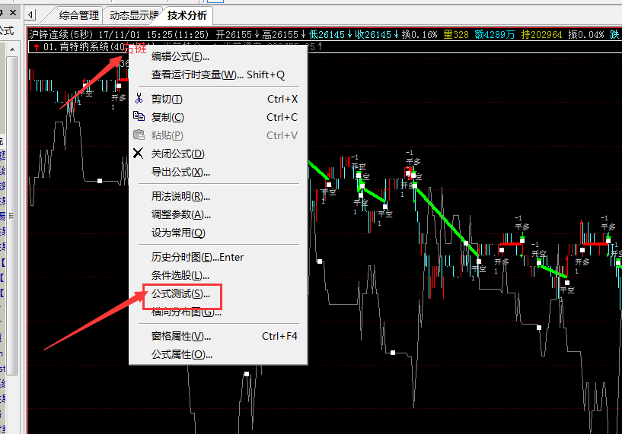
Task: Open 编辑公式(E) in context menu
Action: click(218, 57)
